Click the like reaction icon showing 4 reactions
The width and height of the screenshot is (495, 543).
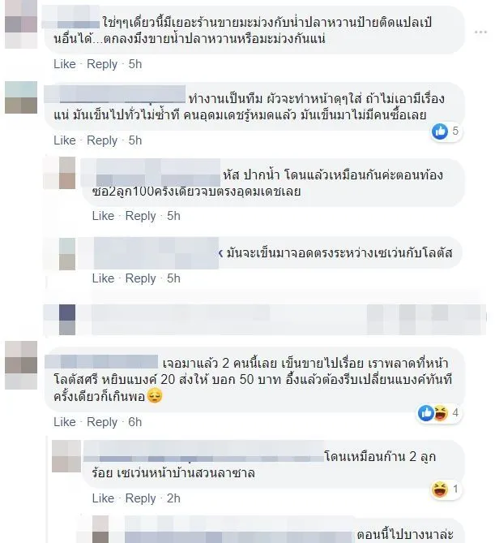pos(425,413)
